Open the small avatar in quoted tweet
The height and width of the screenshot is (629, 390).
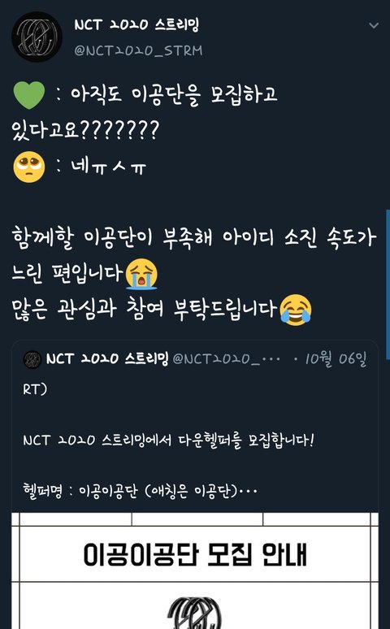(x=32, y=359)
